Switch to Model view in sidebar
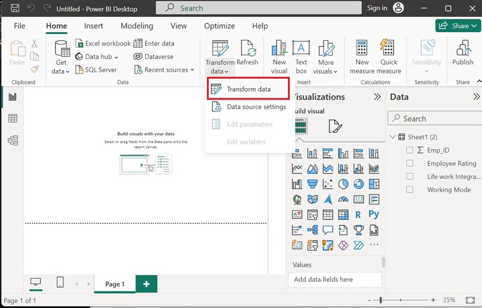Image resolution: width=482 pixels, height=308 pixels. 13,140
